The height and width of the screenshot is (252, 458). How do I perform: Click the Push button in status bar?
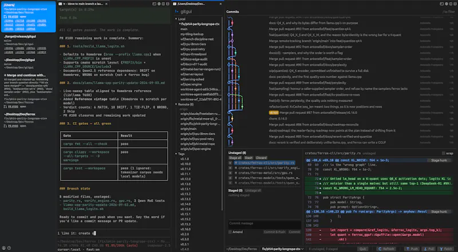coord(412,249)
